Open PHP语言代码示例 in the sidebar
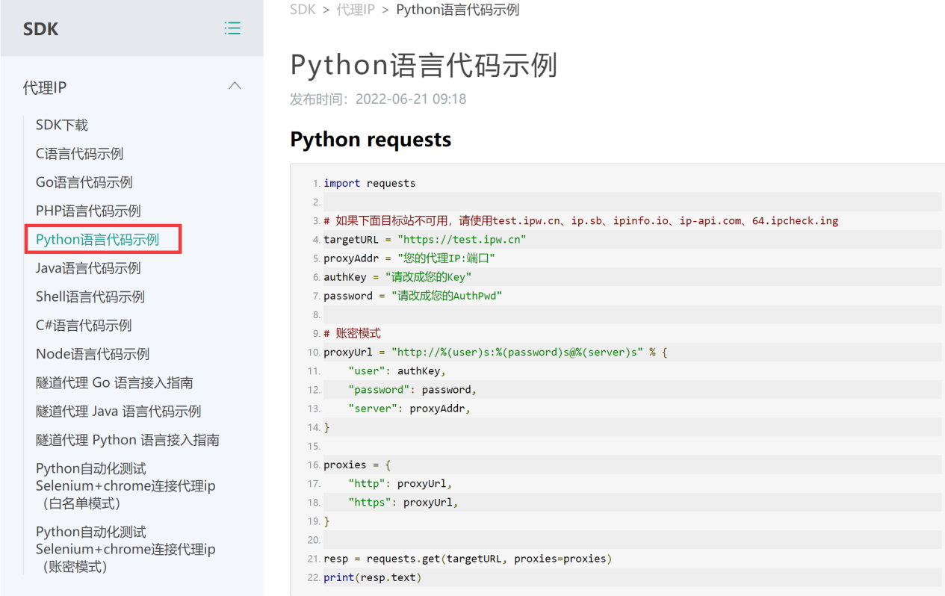Viewport: 945px width, 596px height. (x=88, y=211)
